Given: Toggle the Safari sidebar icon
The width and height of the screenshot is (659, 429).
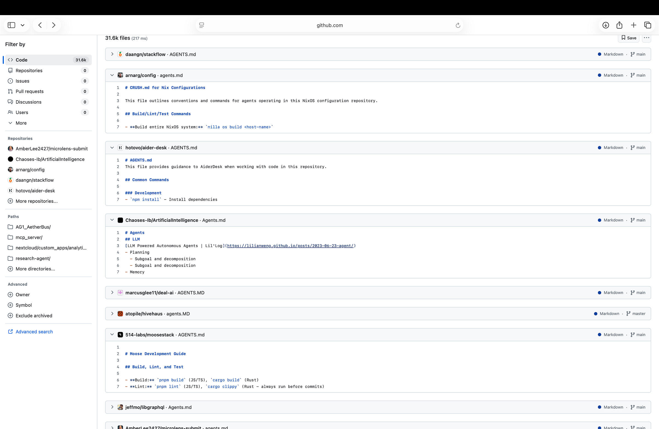Looking at the screenshot, I should [11, 25].
